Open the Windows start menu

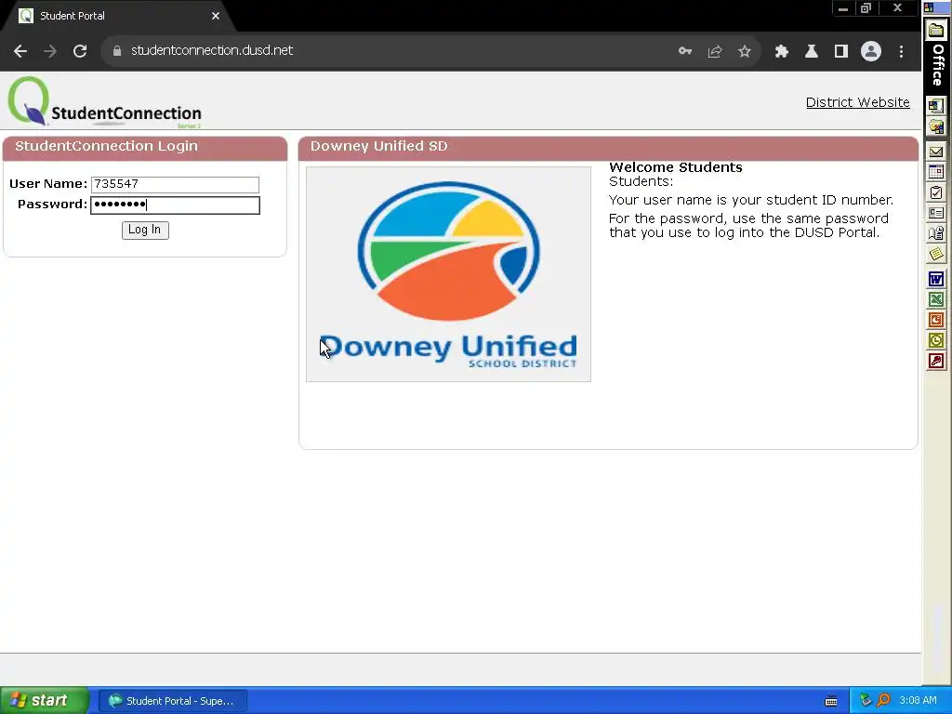44,701
